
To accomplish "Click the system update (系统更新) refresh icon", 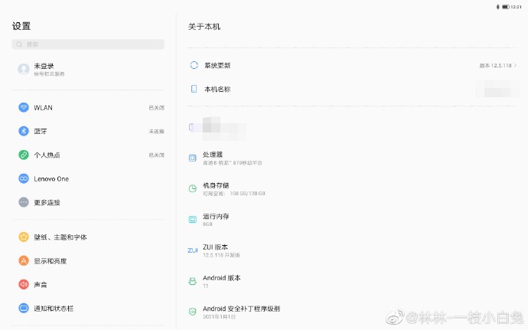I will 194,65.
